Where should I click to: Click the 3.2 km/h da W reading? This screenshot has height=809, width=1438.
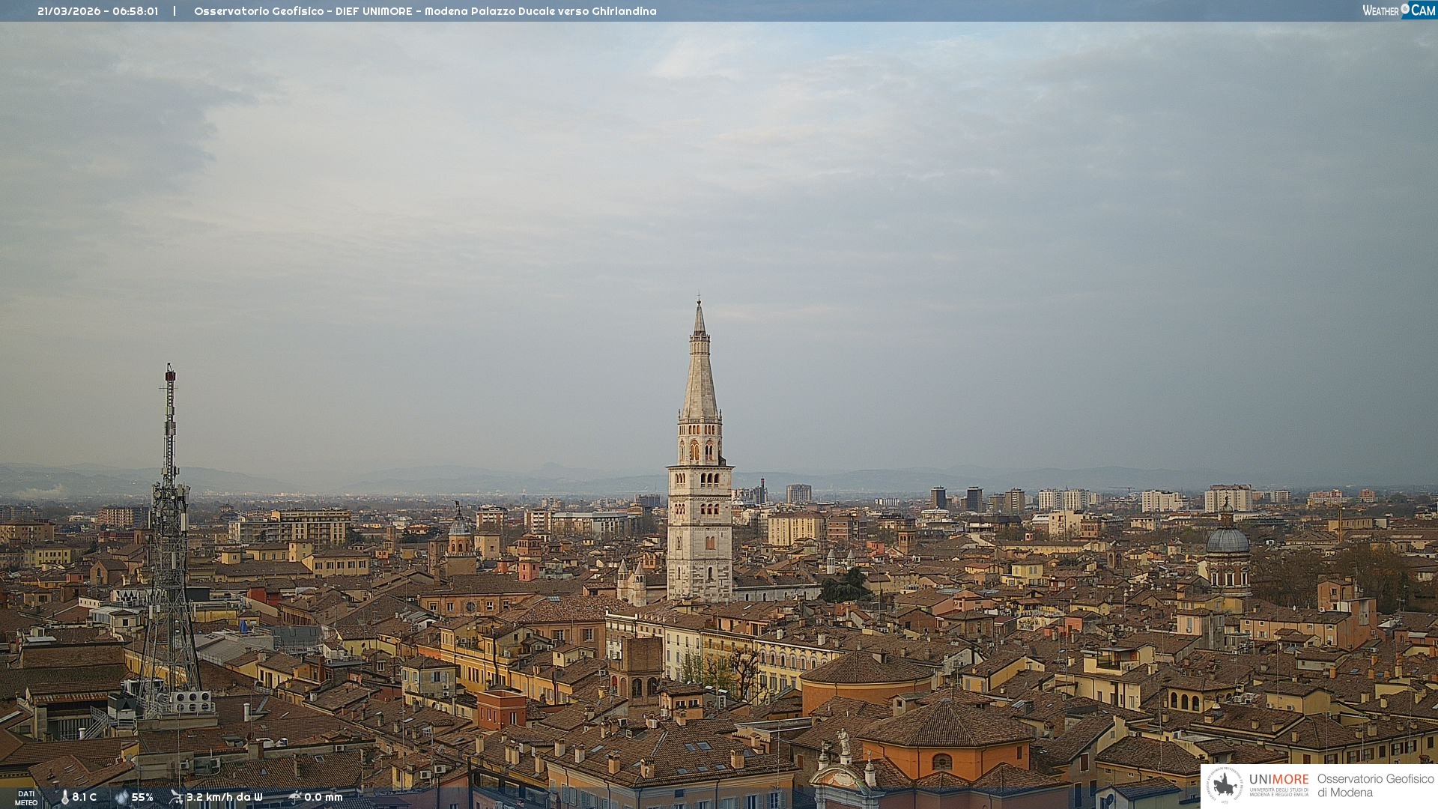coord(225,797)
